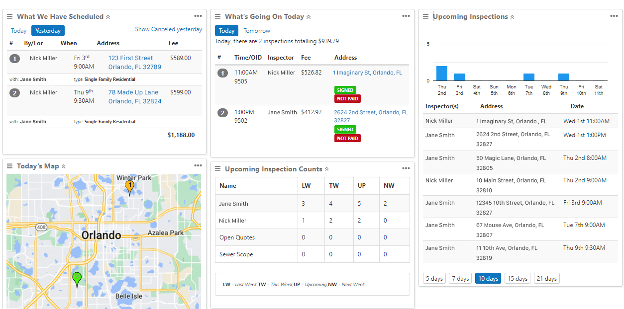Image resolution: width=624 pixels, height=309 pixels.
Task: Click the hamburger icon on Upcoming Inspections
Action: 425,16
